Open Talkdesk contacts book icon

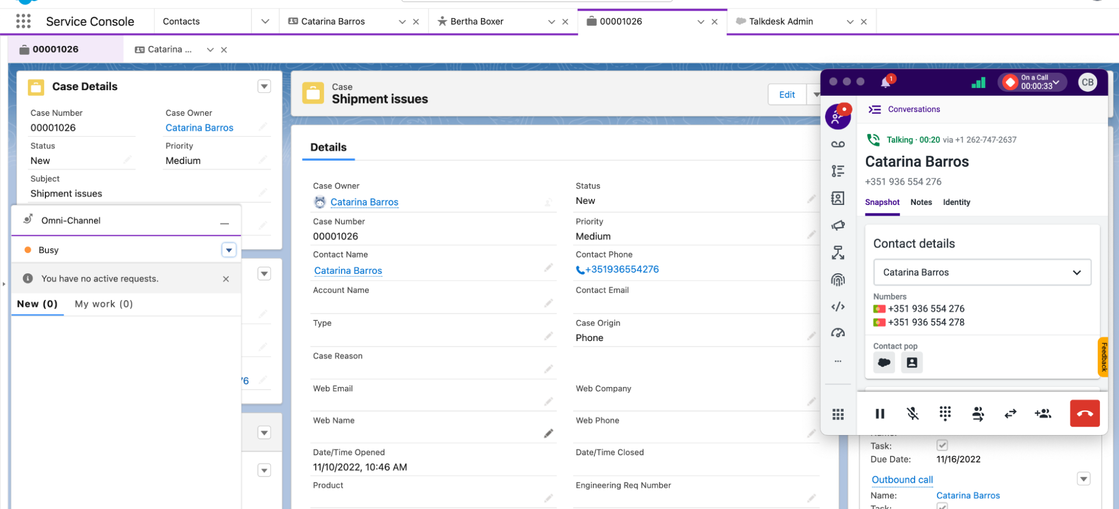click(837, 198)
